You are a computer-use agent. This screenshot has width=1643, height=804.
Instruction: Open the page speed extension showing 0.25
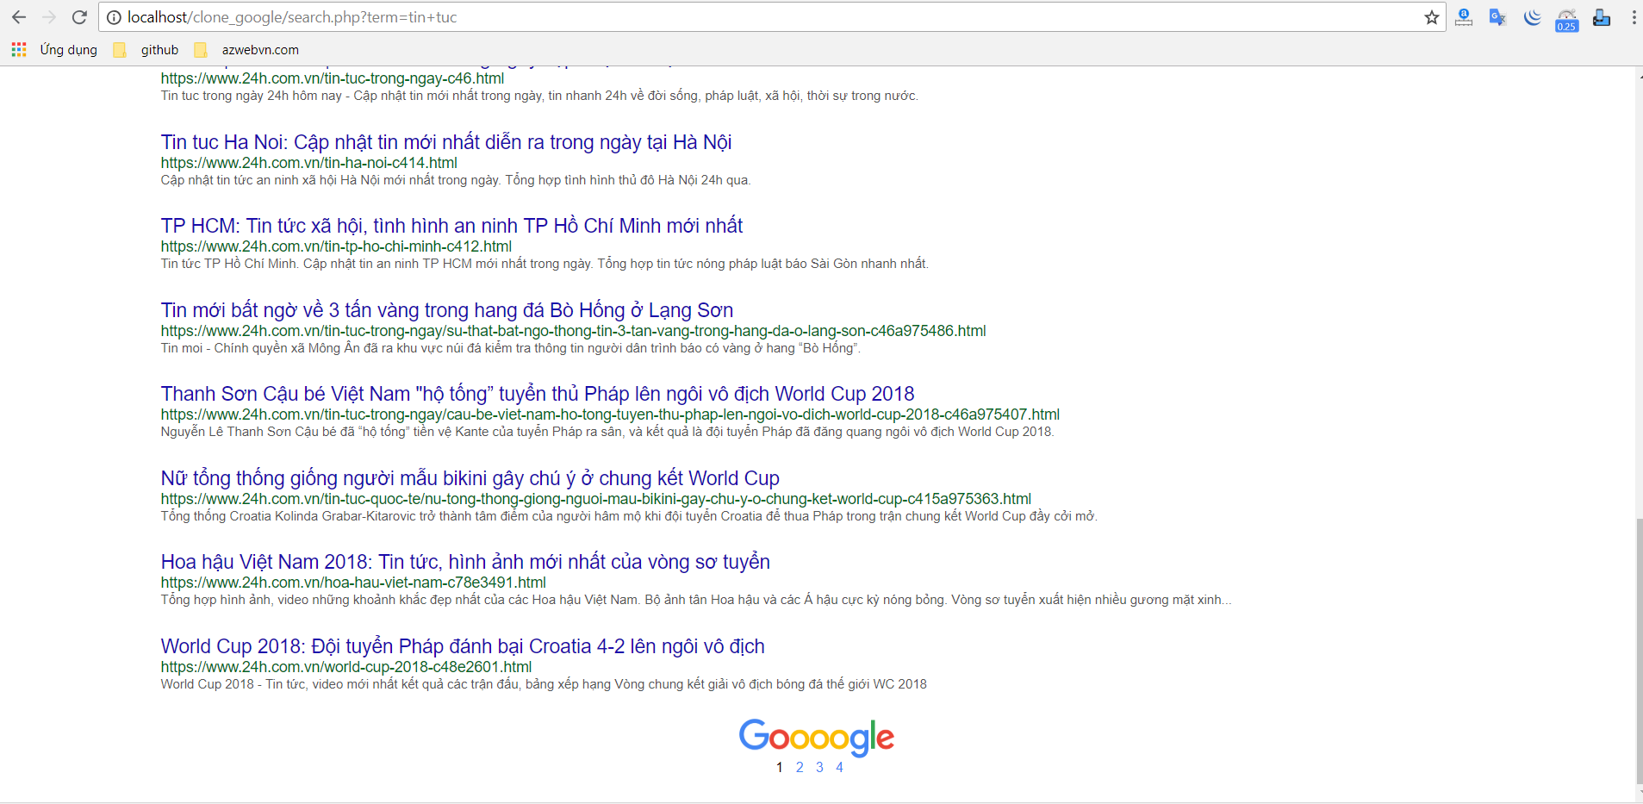tap(1567, 20)
